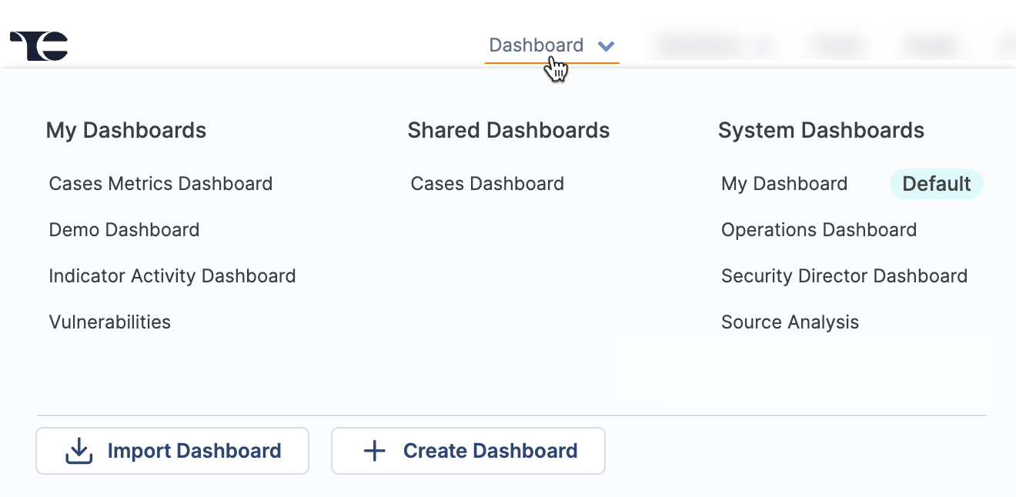This screenshot has height=497, width=1016.
Task: Click the chevron beside Dashboard
Action: 607,45
